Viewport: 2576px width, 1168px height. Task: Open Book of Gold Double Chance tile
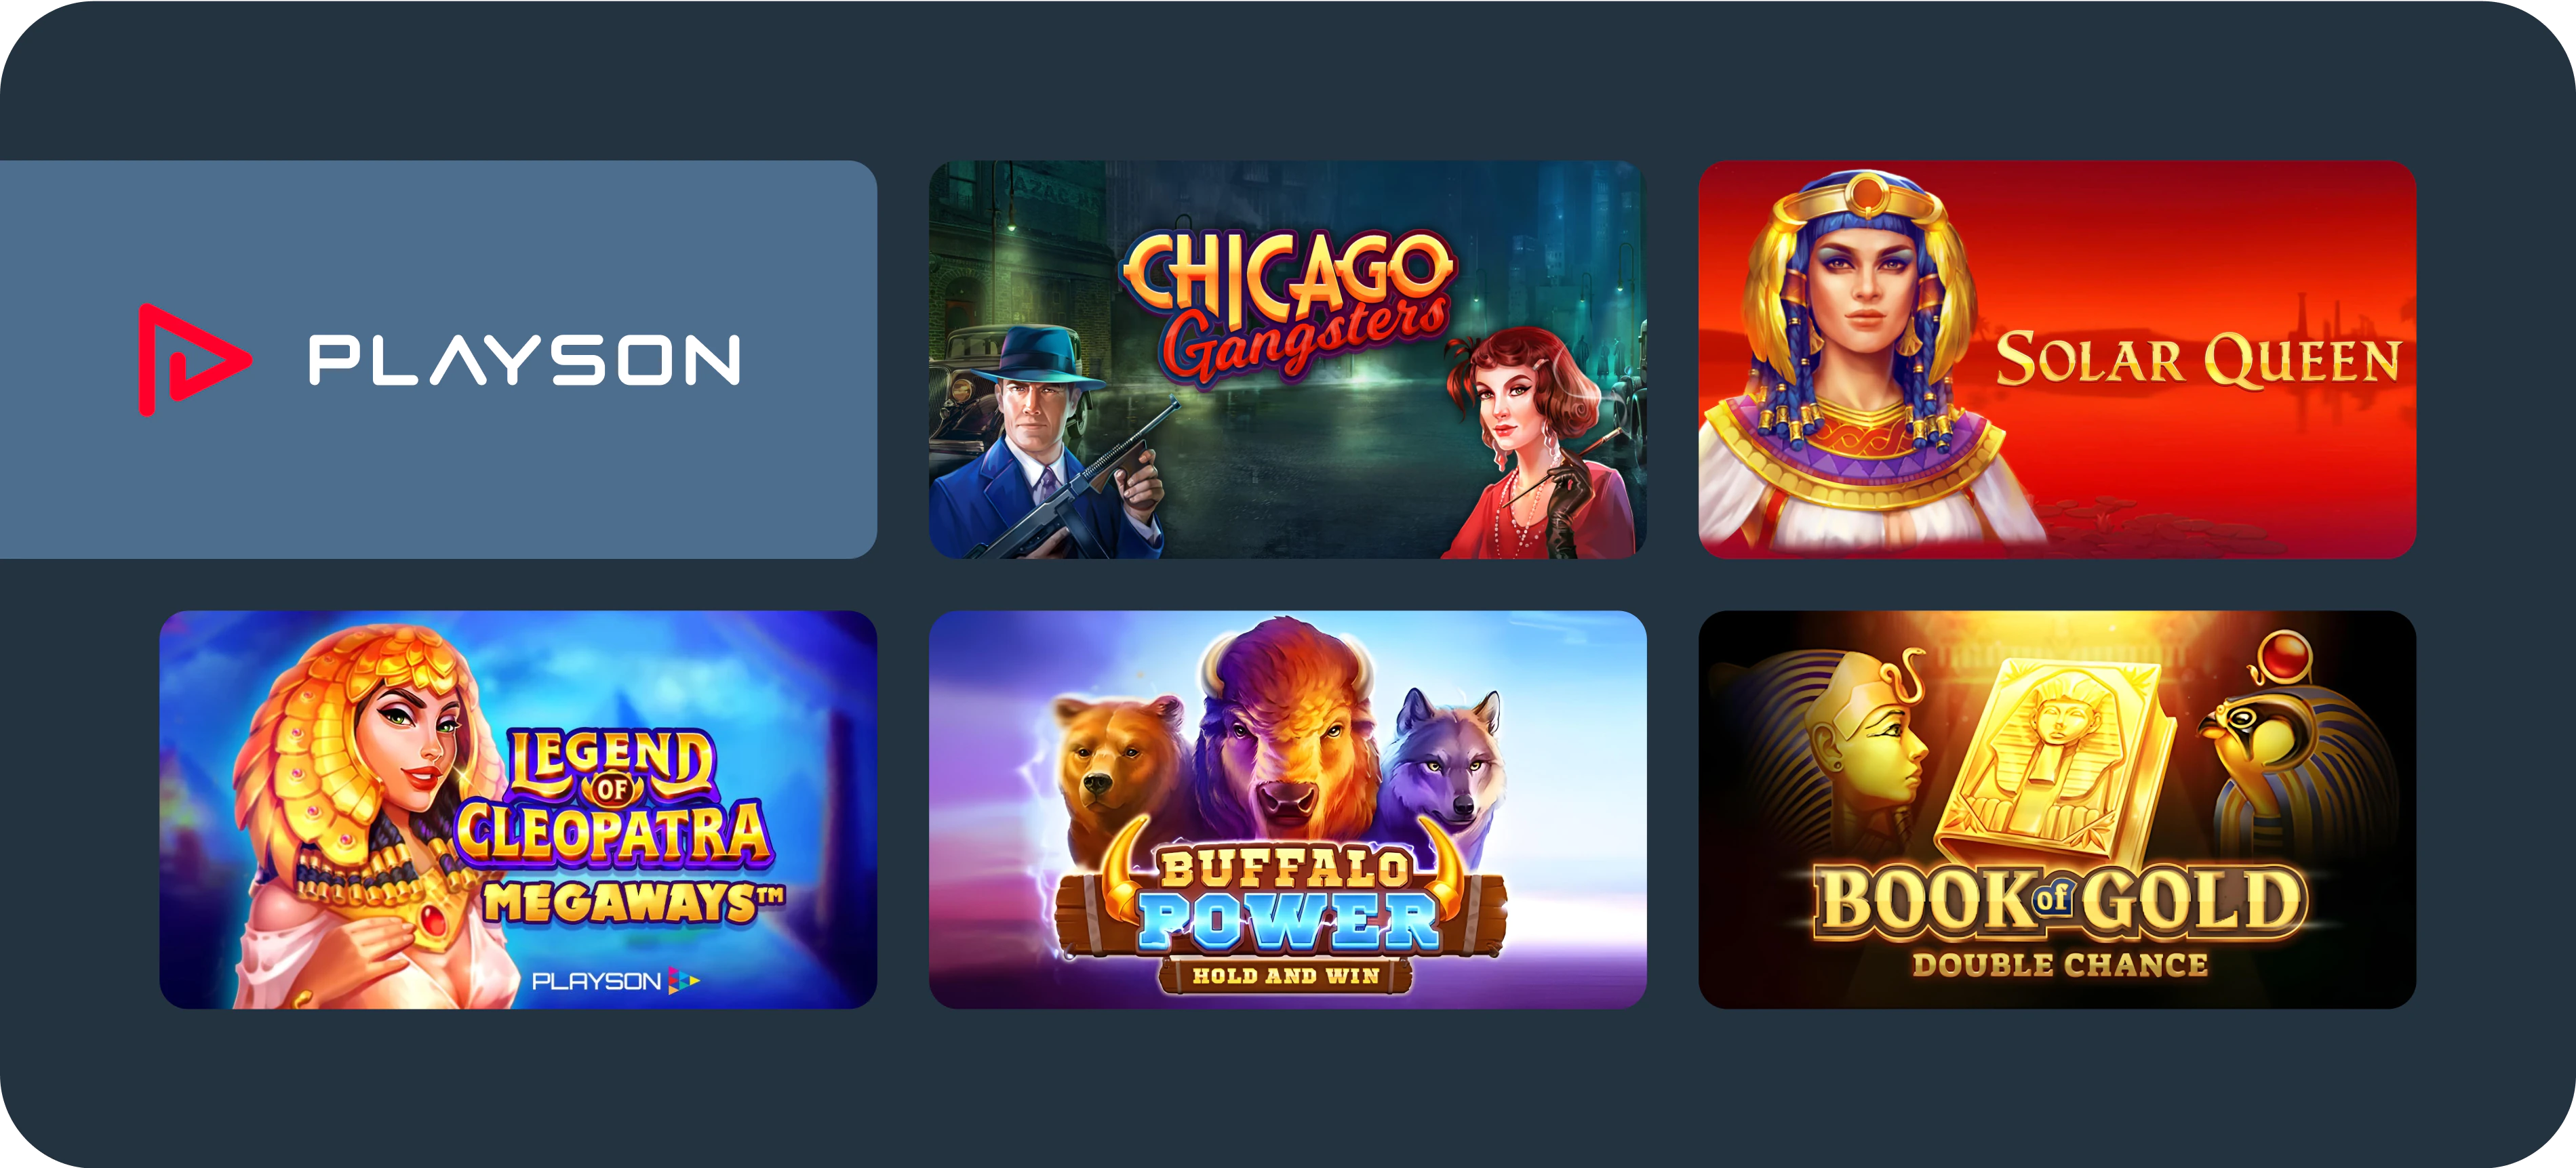tap(2057, 810)
